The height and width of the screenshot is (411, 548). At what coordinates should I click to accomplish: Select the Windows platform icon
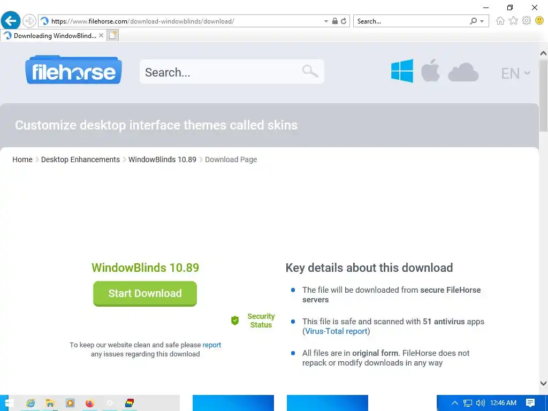pyautogui.click(x=402, y=71)
